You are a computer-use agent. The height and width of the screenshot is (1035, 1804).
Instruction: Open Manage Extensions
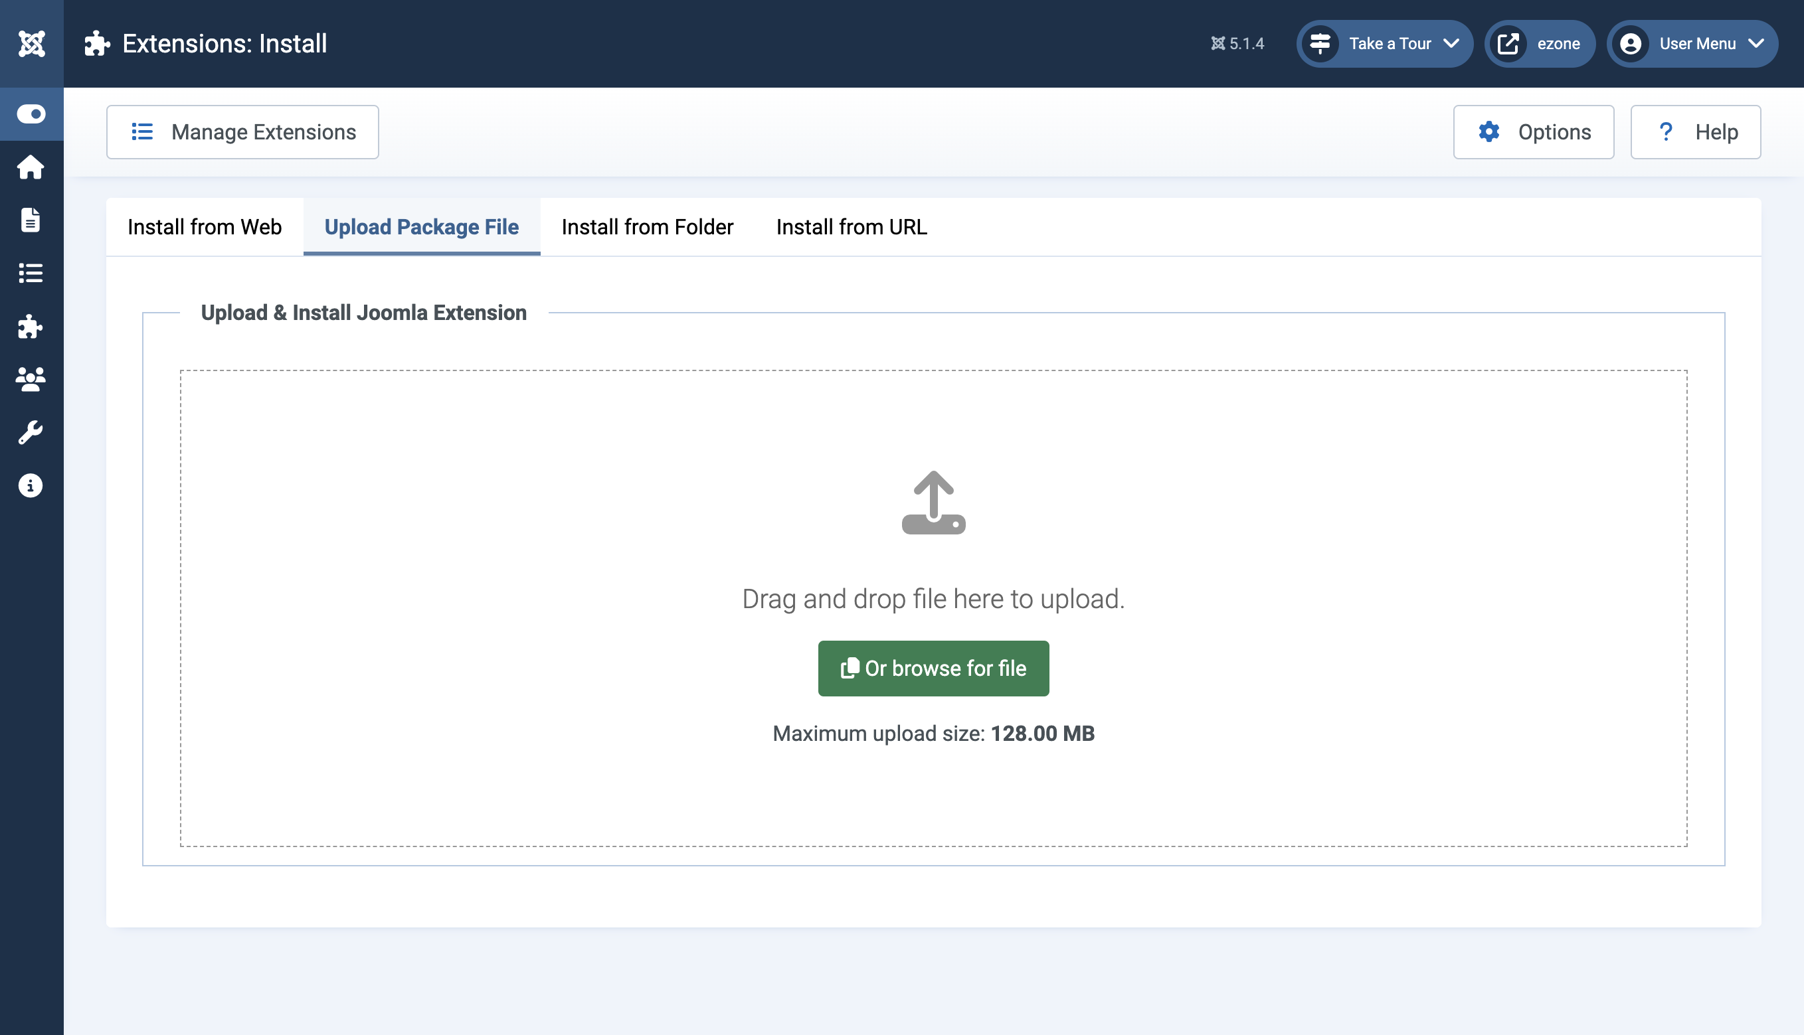[x=242, y=131]
